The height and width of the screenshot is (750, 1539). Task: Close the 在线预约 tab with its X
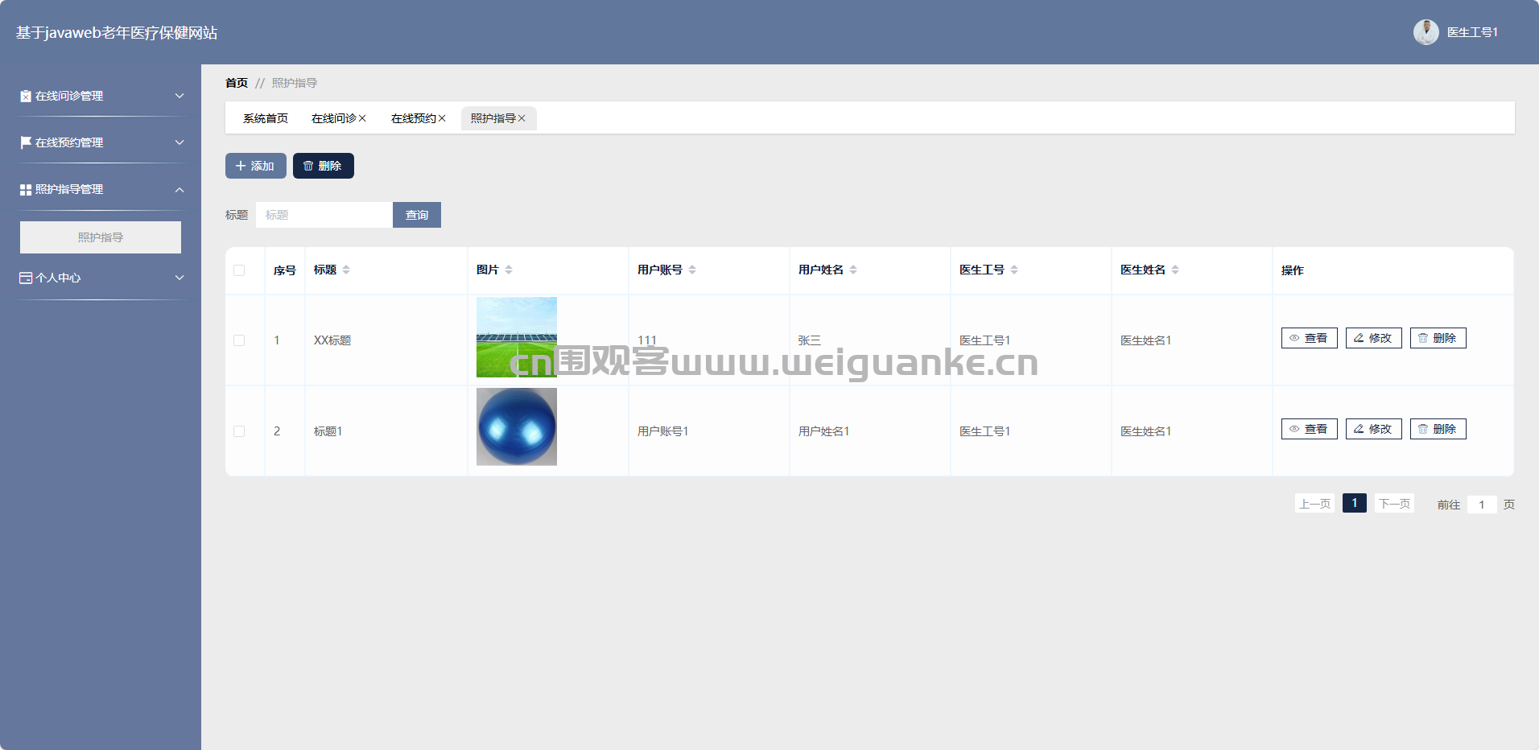tap(442, 118)
